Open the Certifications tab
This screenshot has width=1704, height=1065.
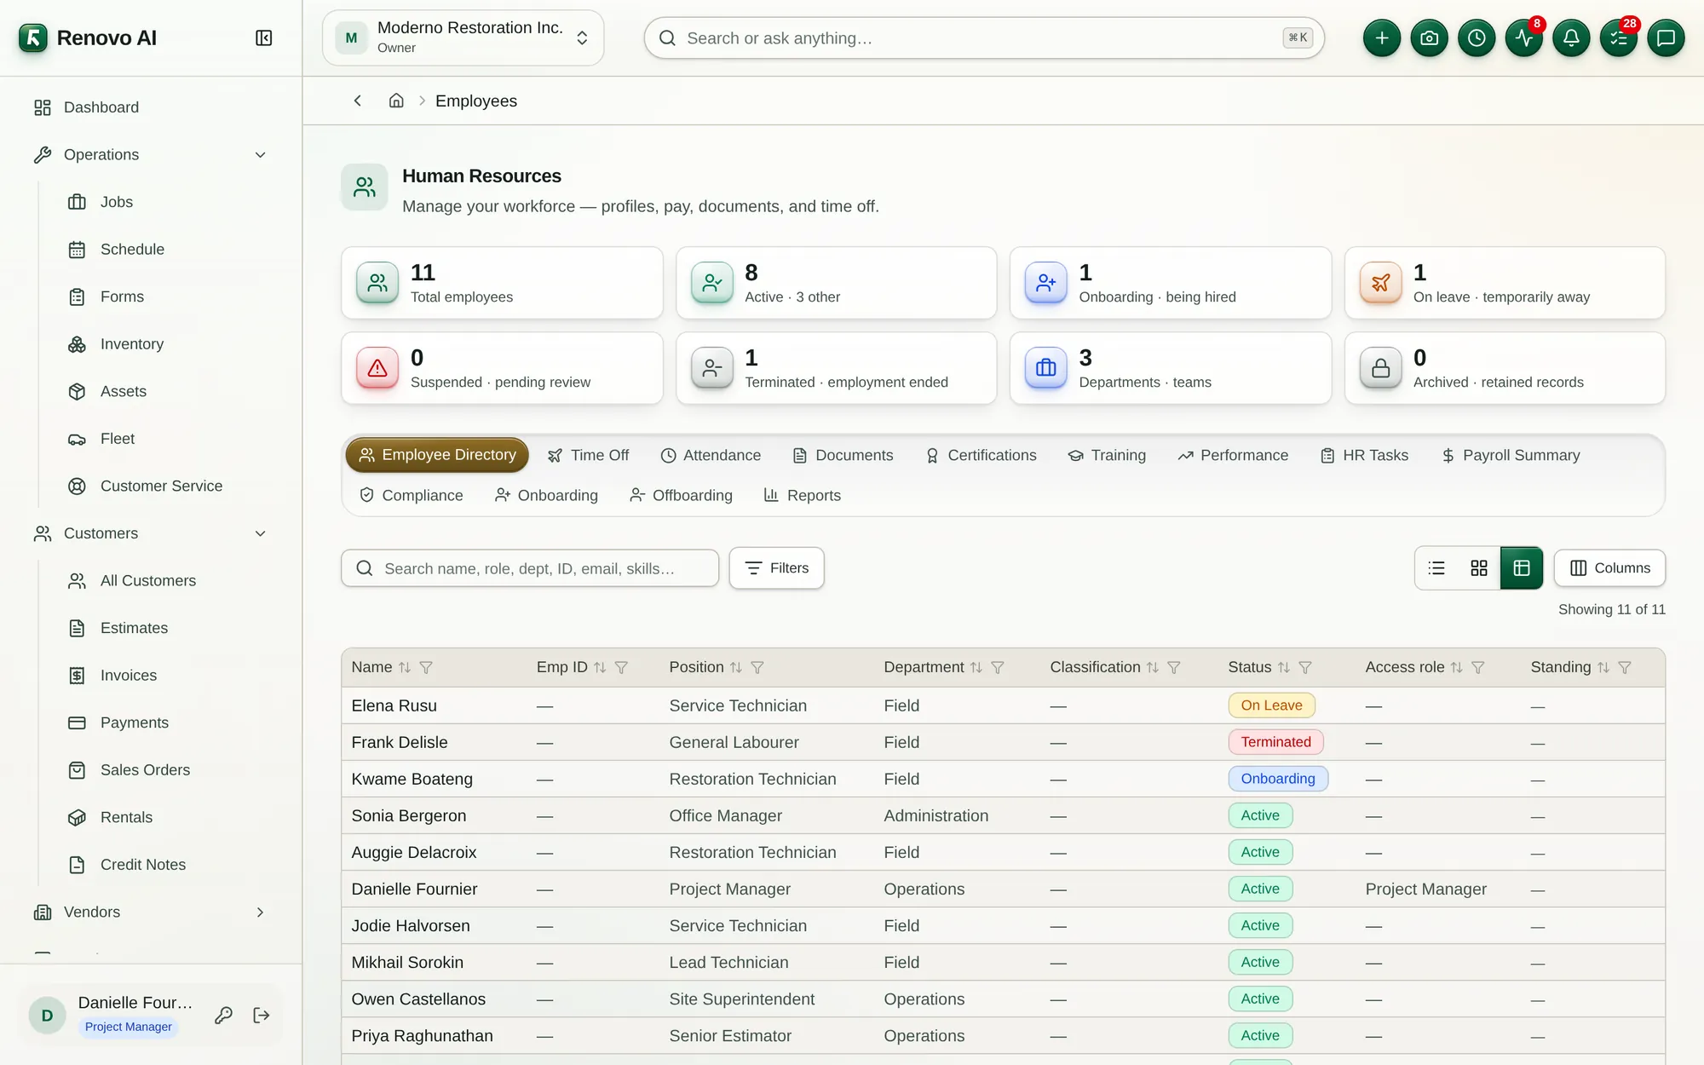[981, 455]
